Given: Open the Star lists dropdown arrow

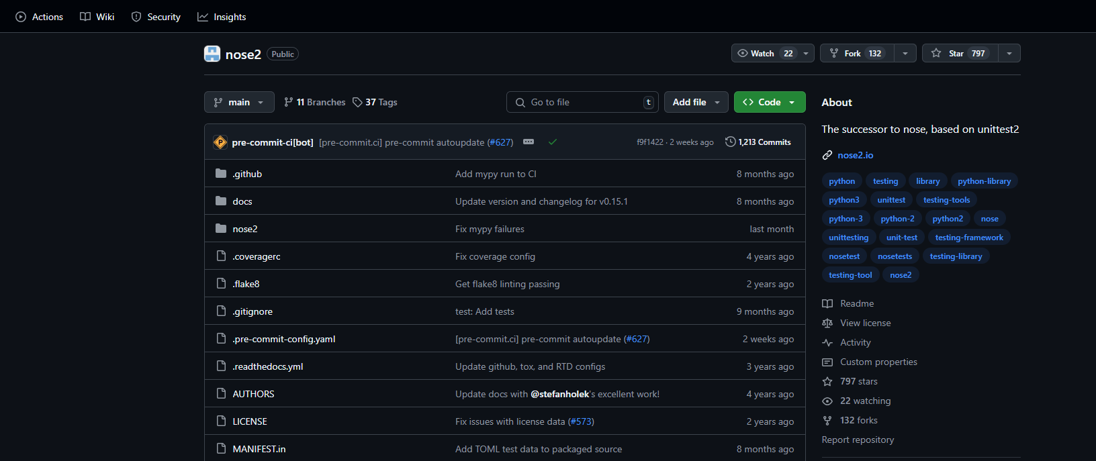Looking at the screenshot, I should pyautogui.click(x=1009, y=53).
